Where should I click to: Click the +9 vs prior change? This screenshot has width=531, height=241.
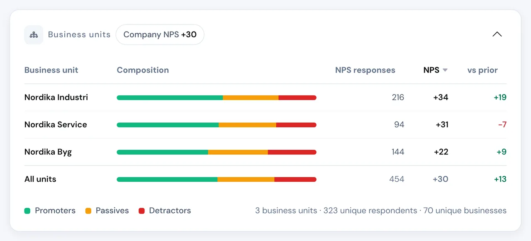[502, 152]
